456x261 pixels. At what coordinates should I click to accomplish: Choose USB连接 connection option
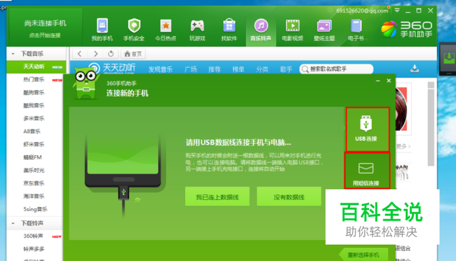click(367, 130)
